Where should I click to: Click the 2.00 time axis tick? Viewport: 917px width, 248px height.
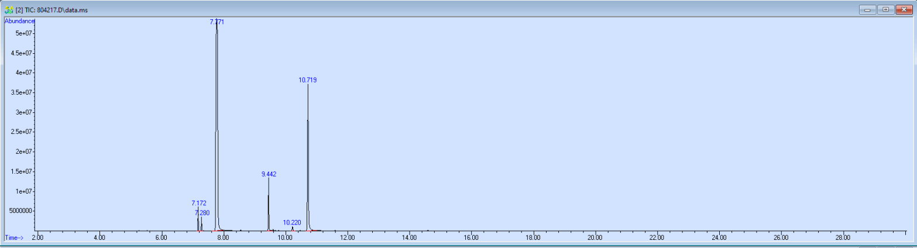(x=37, y=238)
